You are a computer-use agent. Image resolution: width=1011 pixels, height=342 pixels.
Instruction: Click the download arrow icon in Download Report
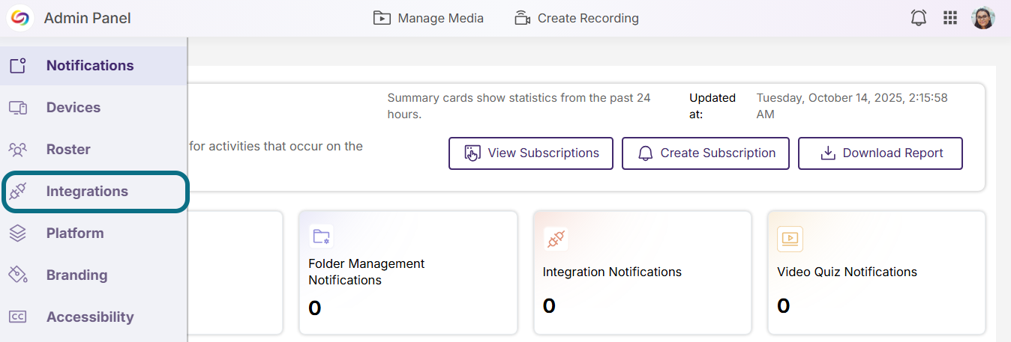(828, 153)
